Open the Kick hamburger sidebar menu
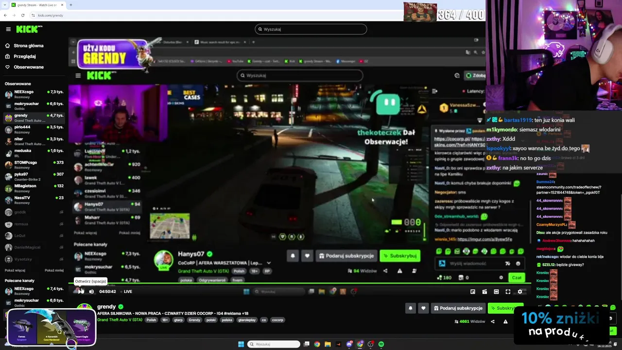Image resolution: width=622 pixels, height=350 pixels. [8, 29]
